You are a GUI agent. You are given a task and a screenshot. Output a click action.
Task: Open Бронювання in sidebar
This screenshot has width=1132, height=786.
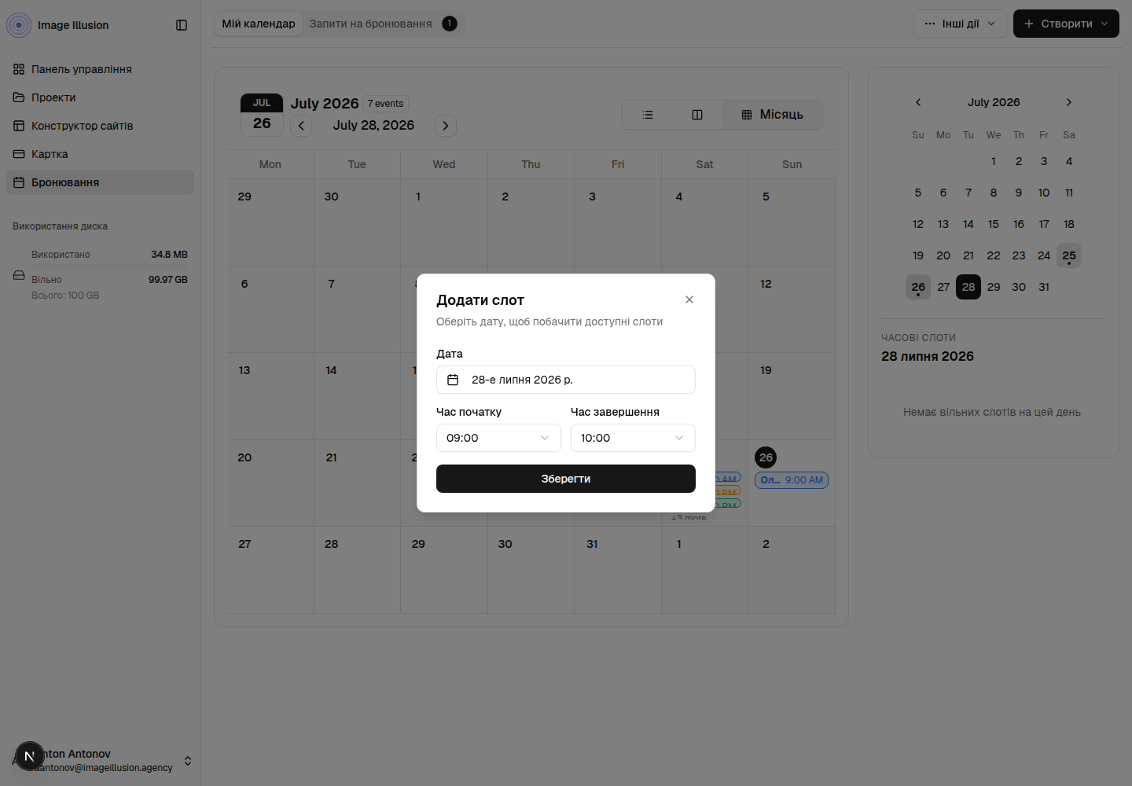[100, 182]
